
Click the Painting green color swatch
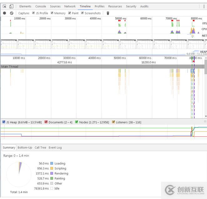coord(52,178)
